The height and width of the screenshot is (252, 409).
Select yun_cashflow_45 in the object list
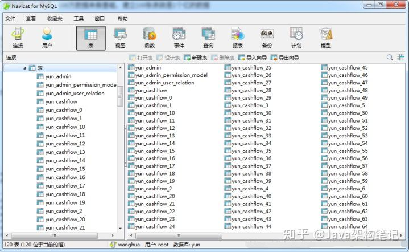(348, 68)
